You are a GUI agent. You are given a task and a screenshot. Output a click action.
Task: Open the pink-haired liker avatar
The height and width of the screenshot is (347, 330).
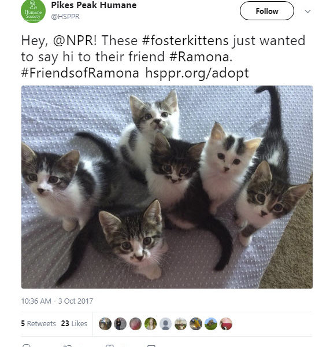tap(135, 324)
